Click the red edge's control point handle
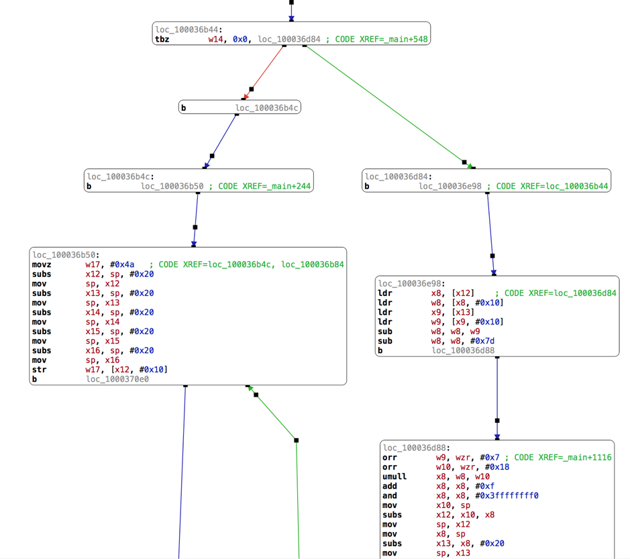The width and height of the screenshot is (630, 559). point(252,89)
